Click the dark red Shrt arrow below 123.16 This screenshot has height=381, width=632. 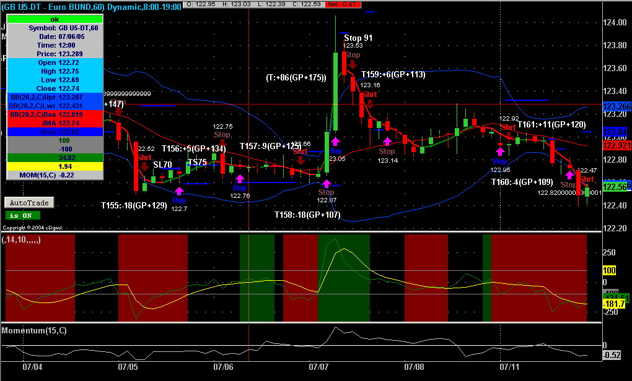tap(370, 104)
